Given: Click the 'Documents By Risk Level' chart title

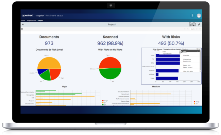Looking at the screenshot, I should pos(49,50).
